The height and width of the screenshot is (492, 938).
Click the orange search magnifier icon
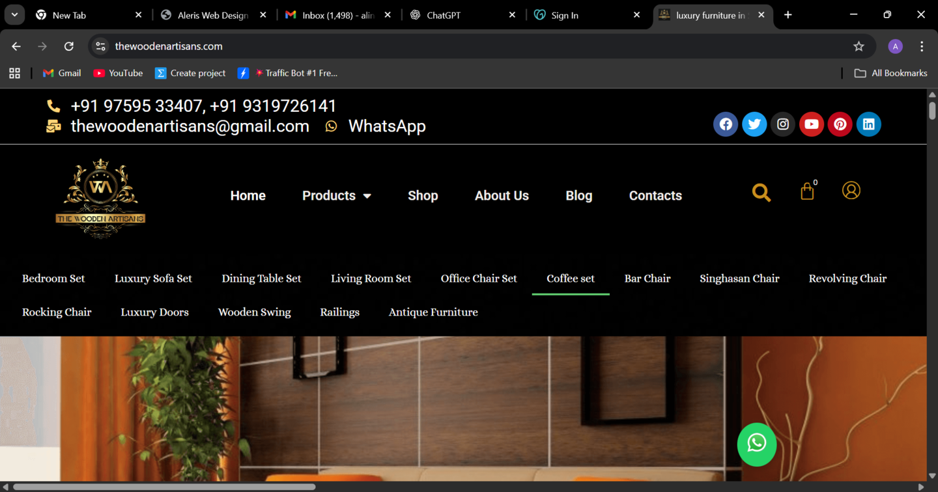click(x=761, y=193)
